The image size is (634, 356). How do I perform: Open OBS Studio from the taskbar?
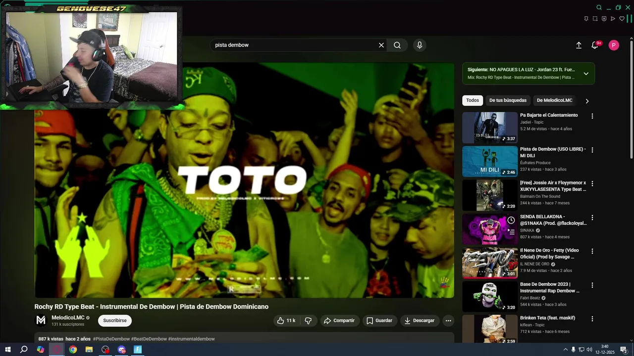tap(106, 350)
